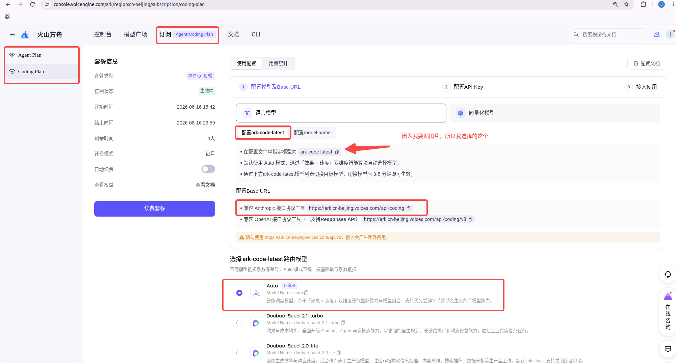Image resolution: width=676 pixels, height=363 pixels.
Task: Open the 模型广场 model plaza menu
Action: tap(135, 34)
